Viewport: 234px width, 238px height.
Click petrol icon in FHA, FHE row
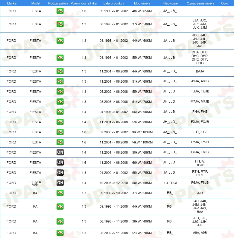coord(60,112)
